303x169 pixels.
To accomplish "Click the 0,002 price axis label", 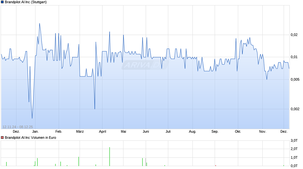I will coord(295,109).
